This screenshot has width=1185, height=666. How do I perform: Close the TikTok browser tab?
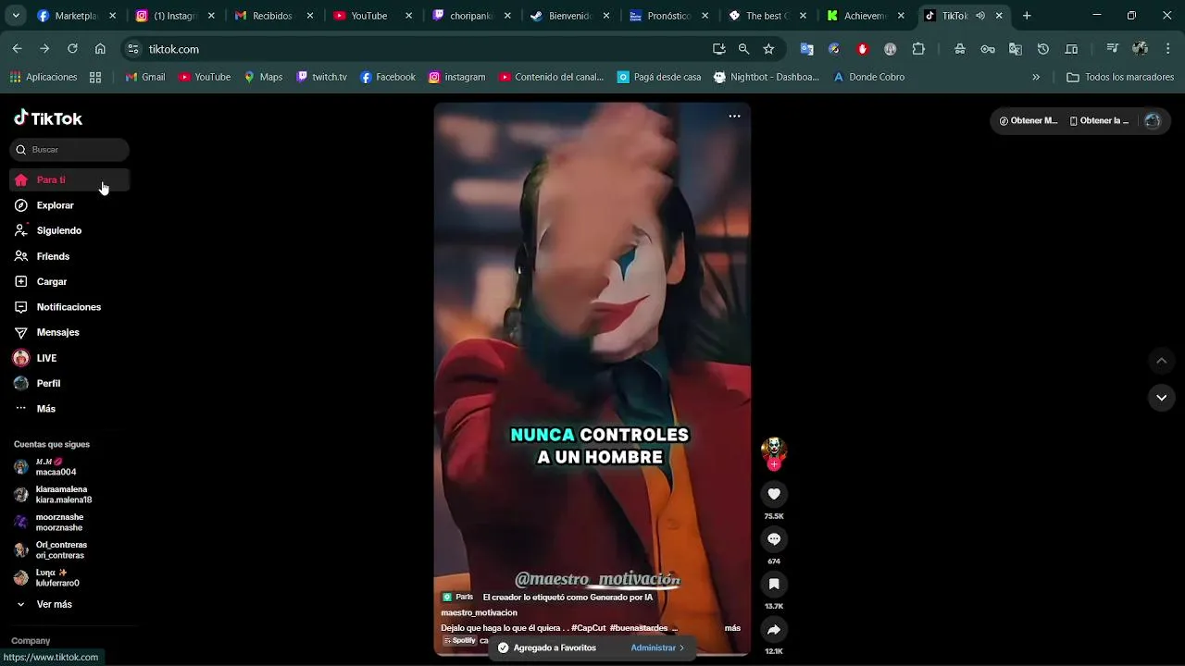[x=999, y=16]
